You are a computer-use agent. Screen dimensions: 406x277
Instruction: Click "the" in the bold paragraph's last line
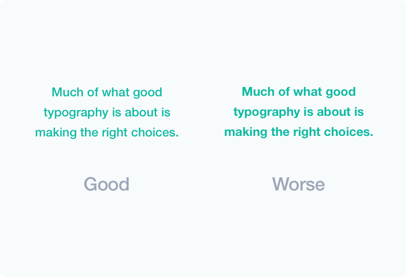280,132
